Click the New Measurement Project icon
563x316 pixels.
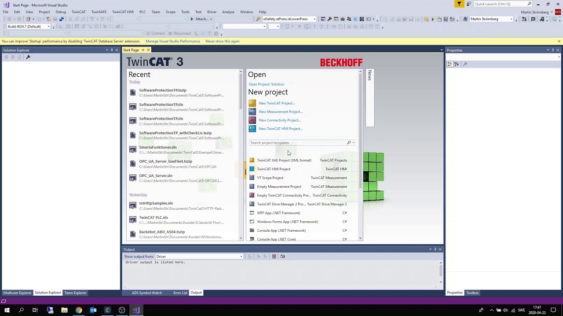pyautogui.click(x=252, y=111)
